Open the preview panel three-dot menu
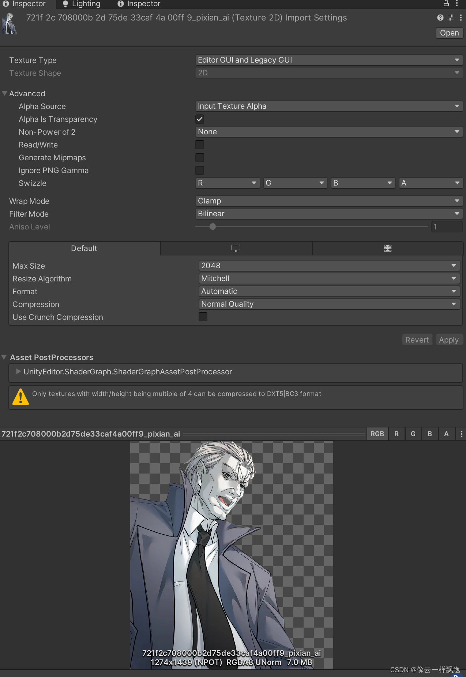466x677 pixels. pos(461,434)
